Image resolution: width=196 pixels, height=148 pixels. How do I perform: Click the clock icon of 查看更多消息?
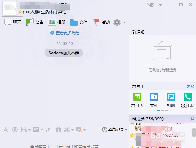pyautogui.click(x=52, y=33)
